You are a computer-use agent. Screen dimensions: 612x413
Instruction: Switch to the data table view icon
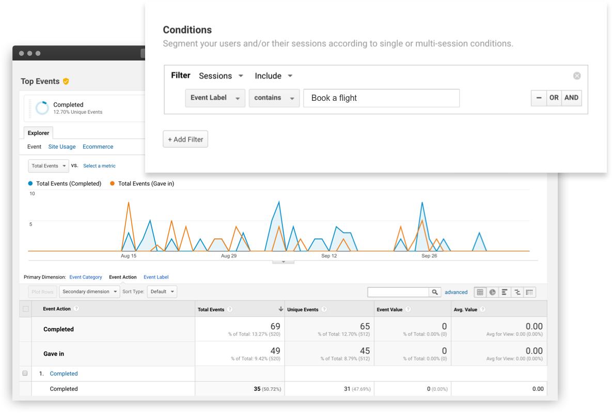[480, 292]
